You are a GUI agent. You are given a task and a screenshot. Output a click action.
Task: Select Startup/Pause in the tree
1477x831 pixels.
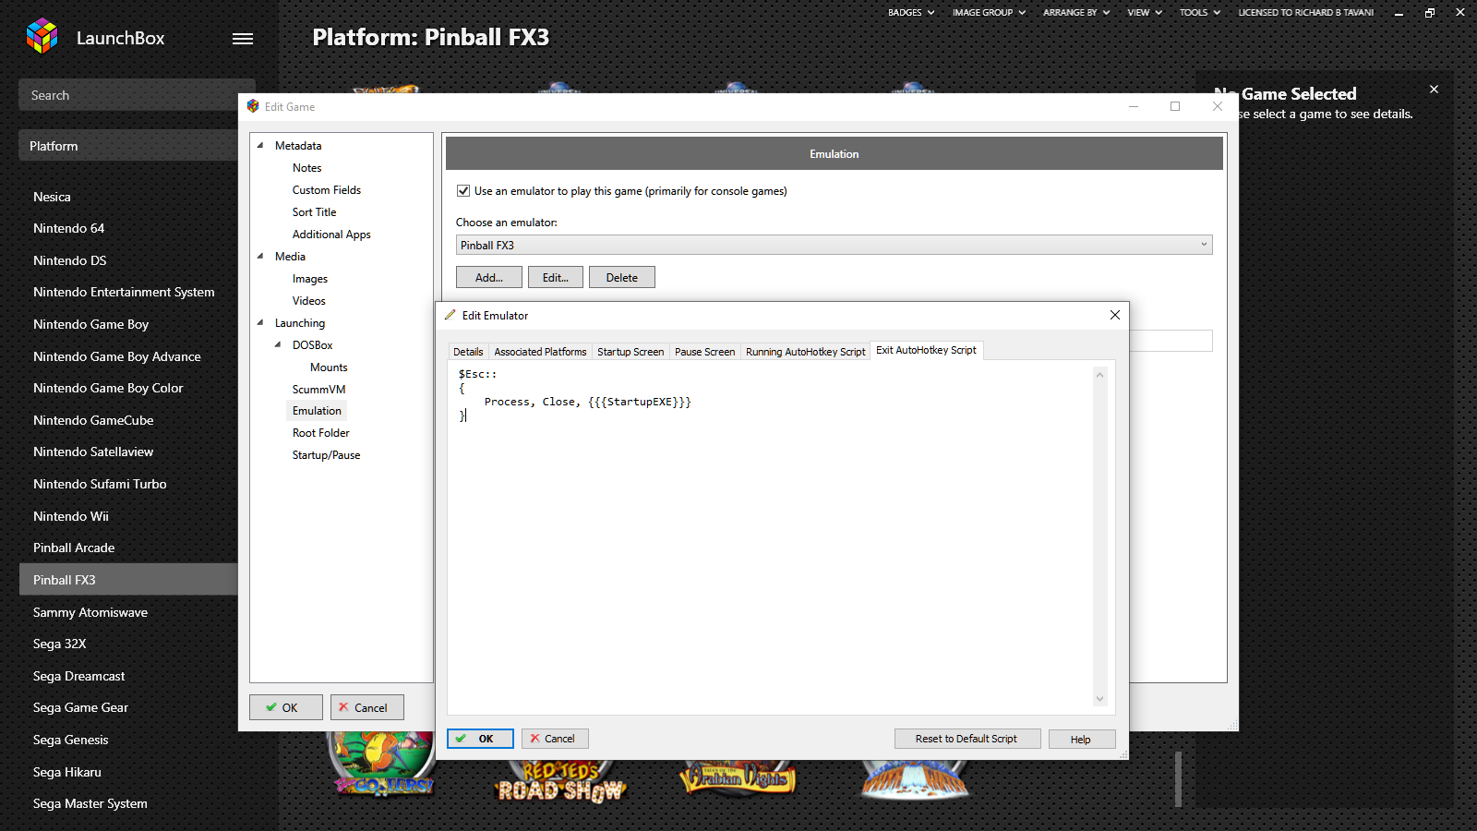(326, 454)
